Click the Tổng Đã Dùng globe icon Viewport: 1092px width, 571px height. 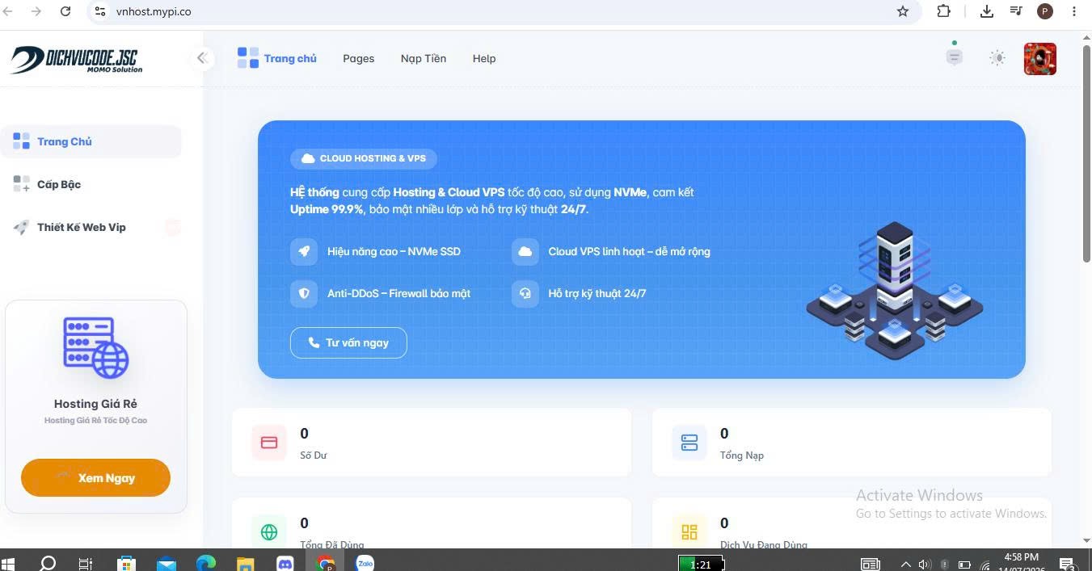(269, 531)
